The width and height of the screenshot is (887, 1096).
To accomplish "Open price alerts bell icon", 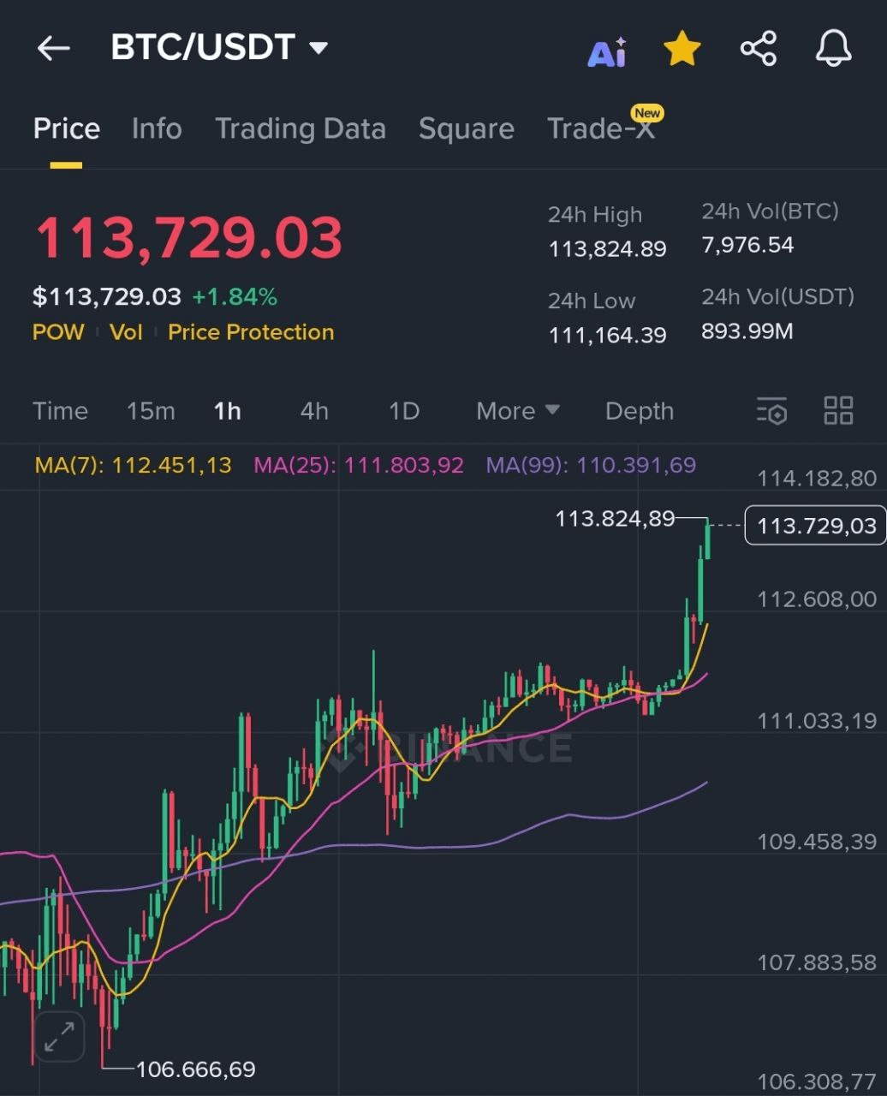I will [x=833, y=49].
